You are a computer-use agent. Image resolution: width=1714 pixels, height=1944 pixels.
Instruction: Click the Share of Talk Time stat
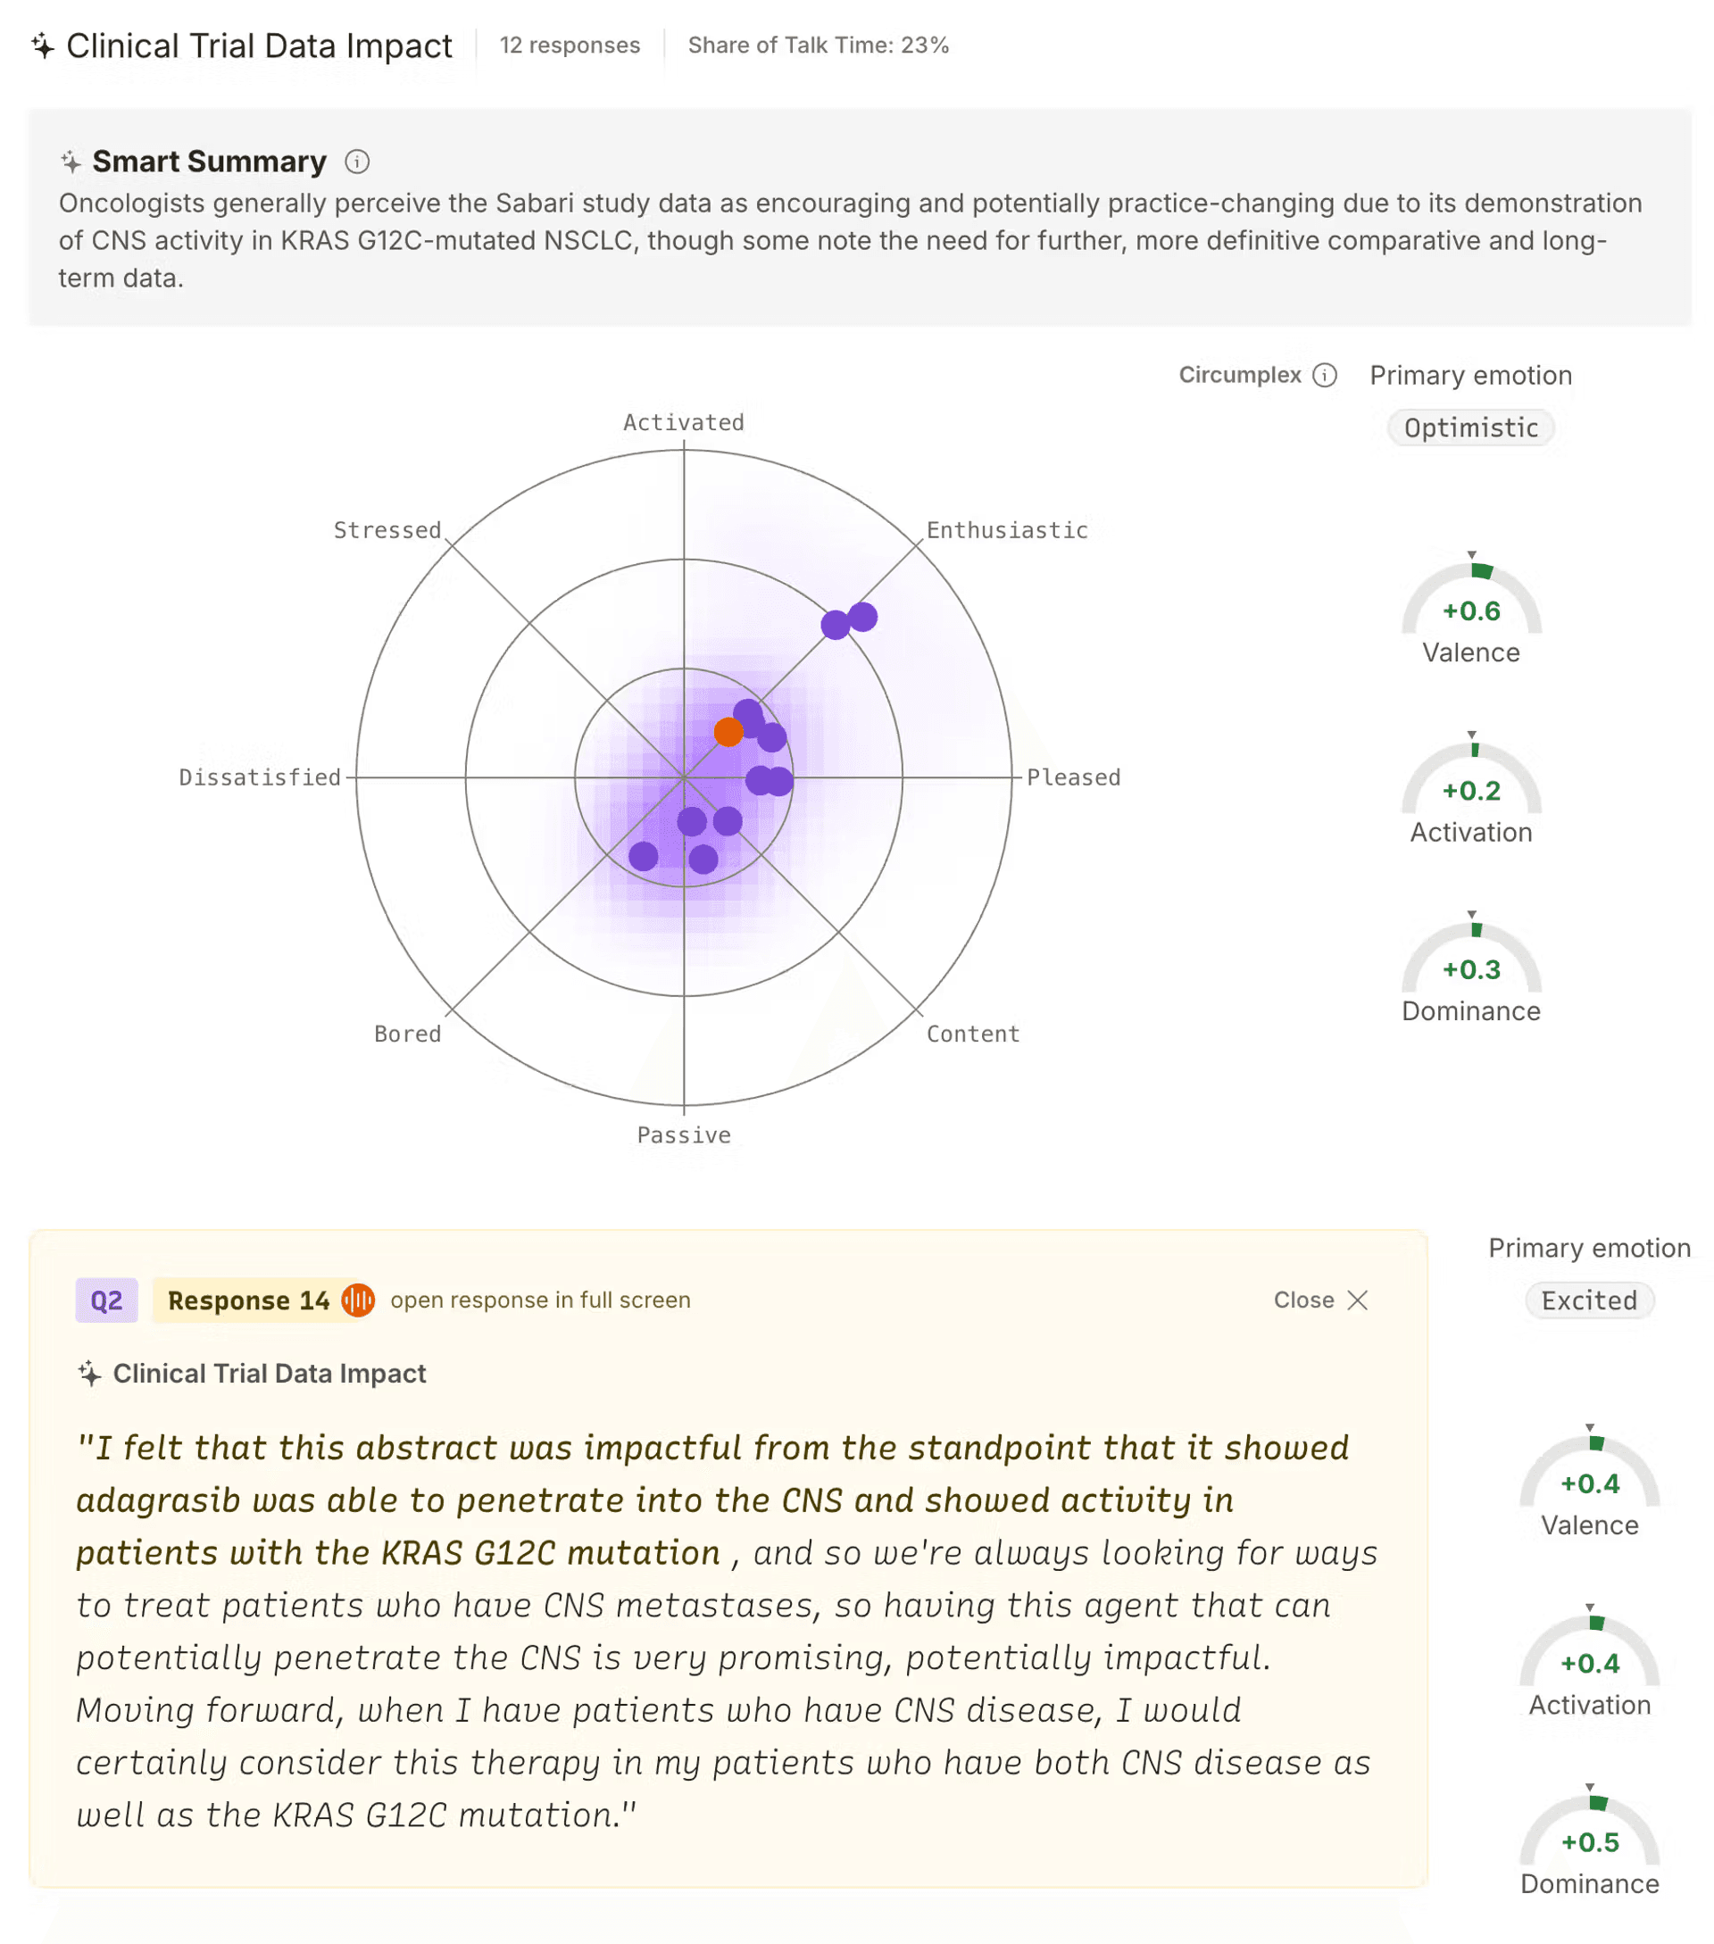point(818,45)
